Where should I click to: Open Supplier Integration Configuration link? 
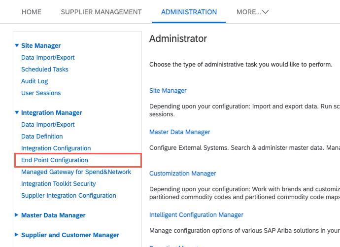pyautogui.click(x=68, y=196)
